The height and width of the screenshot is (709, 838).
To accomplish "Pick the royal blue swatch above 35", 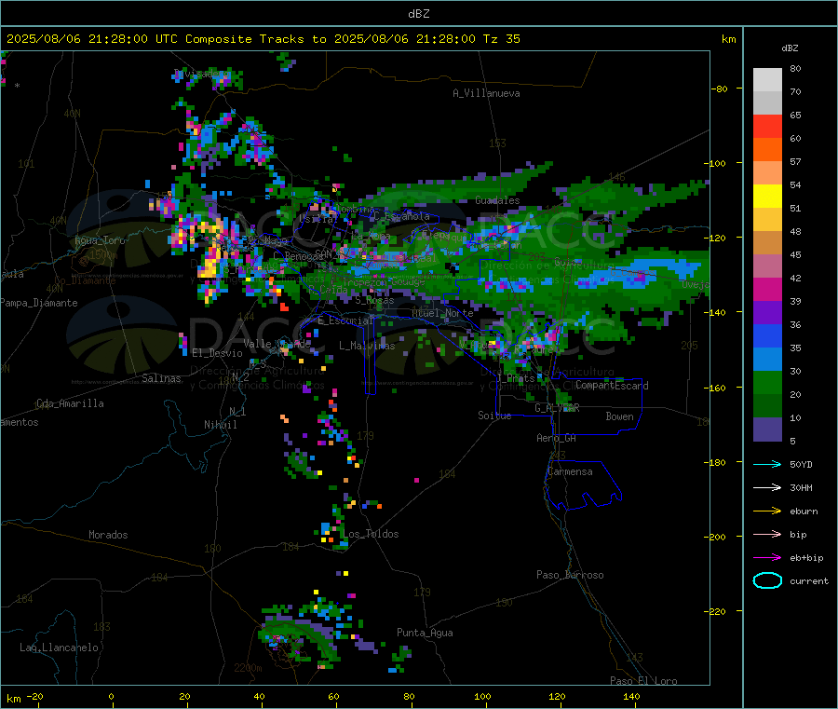I will pos(767,336).
